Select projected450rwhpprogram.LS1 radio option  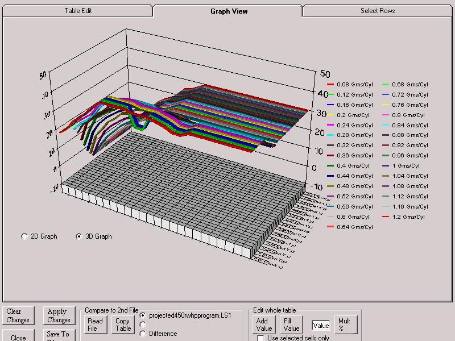click(x=143, y=315)
